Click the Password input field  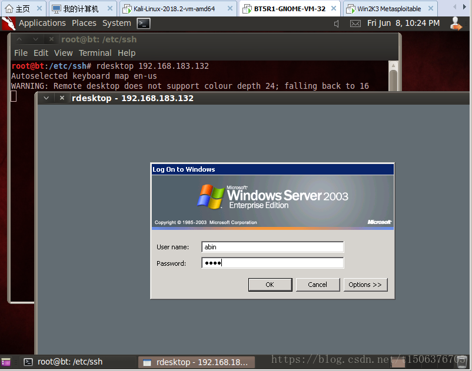pyautogui.click(x=272, y=263)
